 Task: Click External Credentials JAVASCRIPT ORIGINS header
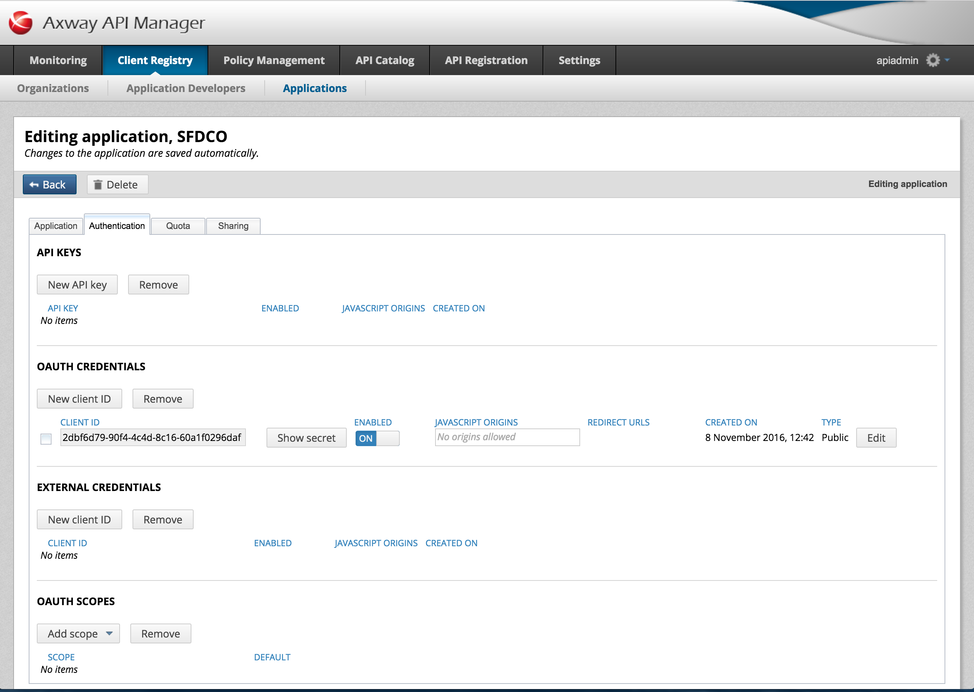376,543
